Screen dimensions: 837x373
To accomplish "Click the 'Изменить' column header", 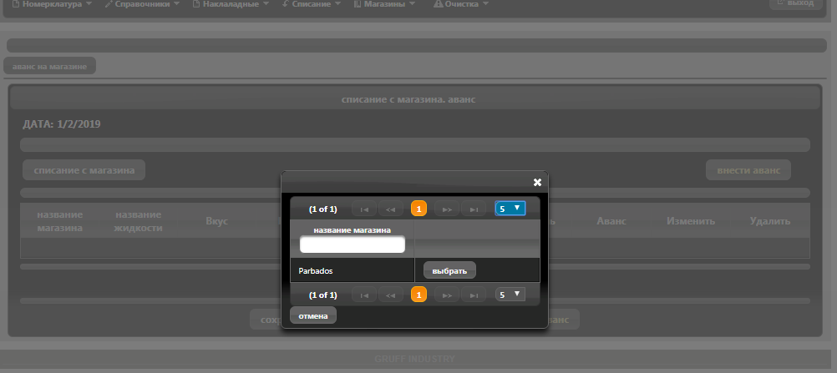I will (691, 220).
